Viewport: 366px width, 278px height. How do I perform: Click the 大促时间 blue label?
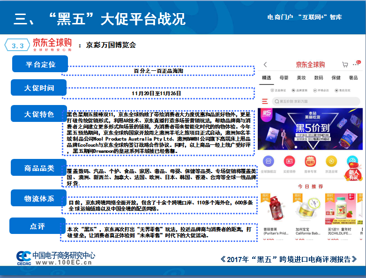pyautogui.click(x=39, y=88)
